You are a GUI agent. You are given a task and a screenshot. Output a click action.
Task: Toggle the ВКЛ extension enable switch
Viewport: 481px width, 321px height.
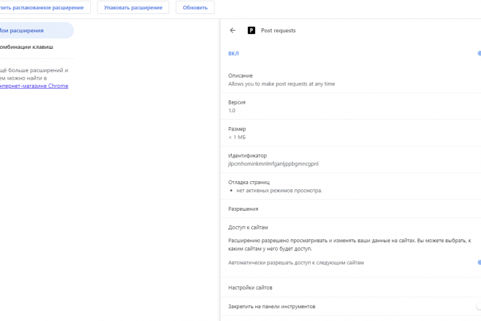(478, 53)
